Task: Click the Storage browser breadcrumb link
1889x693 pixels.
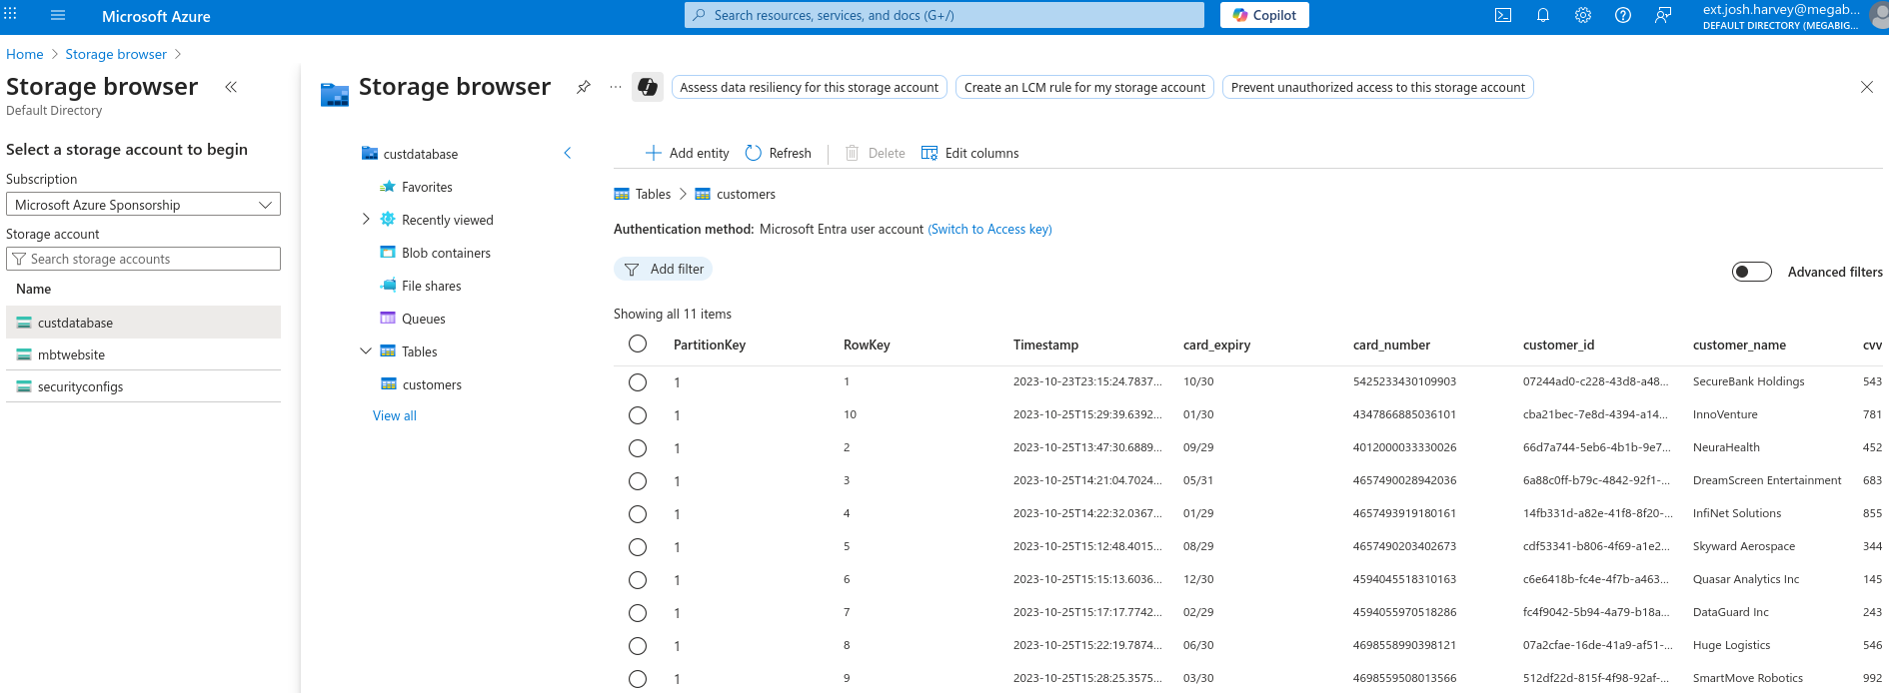Action: 116,54
